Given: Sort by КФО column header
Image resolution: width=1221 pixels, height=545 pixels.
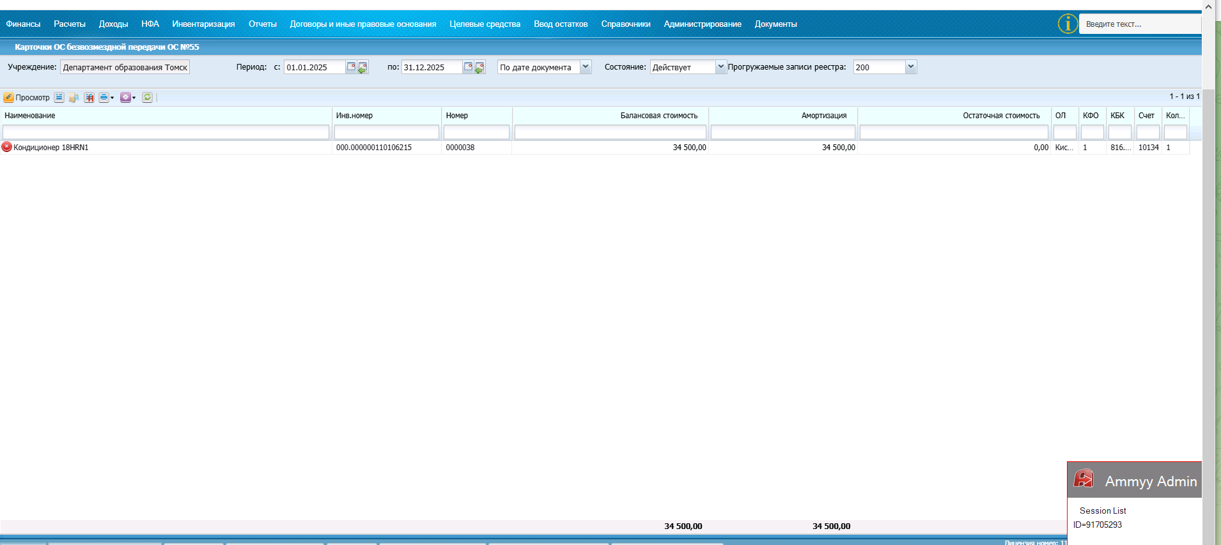Looking at the screenshot, I should coord(1092,116).
